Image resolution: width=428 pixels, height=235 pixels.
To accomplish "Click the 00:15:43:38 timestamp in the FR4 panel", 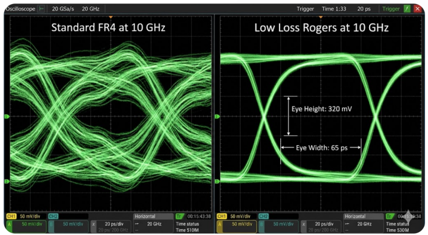I will (199, 216).
